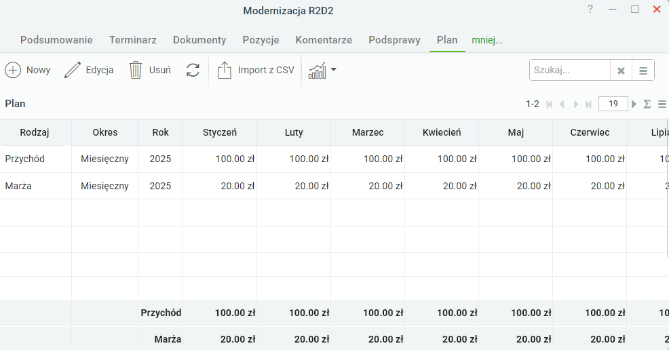
Task: Switch to the Podsumowanie tab
Action: [x=56, y=40]
